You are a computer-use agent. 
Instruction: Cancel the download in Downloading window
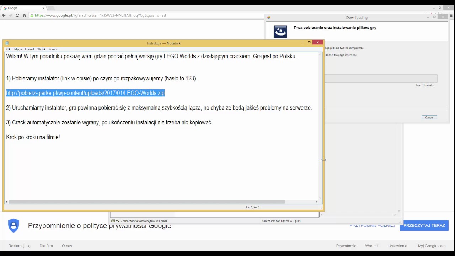429,117
